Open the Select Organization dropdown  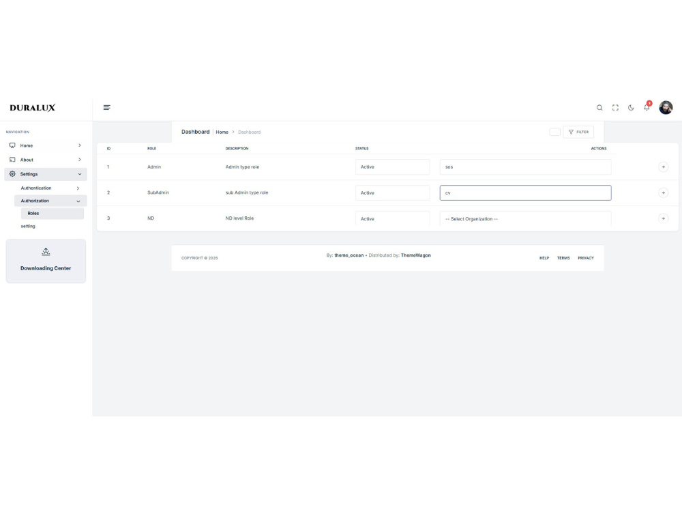[x=525, y=218]
